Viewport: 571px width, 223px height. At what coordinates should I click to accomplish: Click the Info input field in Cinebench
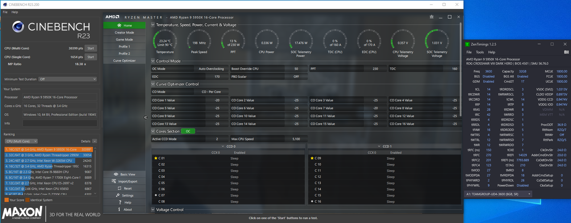coord(60,123)
